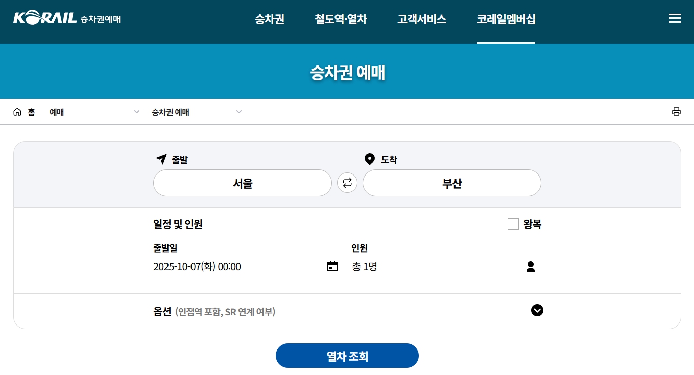Click the departure arrow icon next to 출발

tap(161, 159)
